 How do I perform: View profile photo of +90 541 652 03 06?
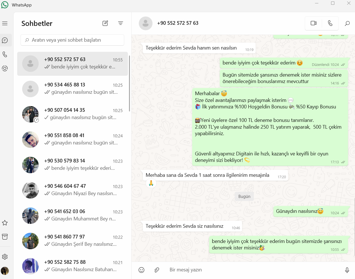click(x=30, y=216)
